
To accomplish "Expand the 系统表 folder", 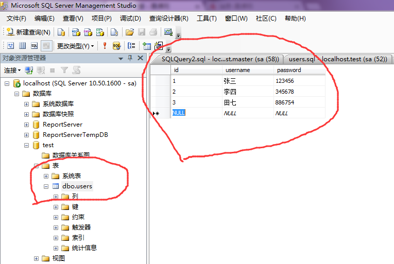I will (46, 176).
